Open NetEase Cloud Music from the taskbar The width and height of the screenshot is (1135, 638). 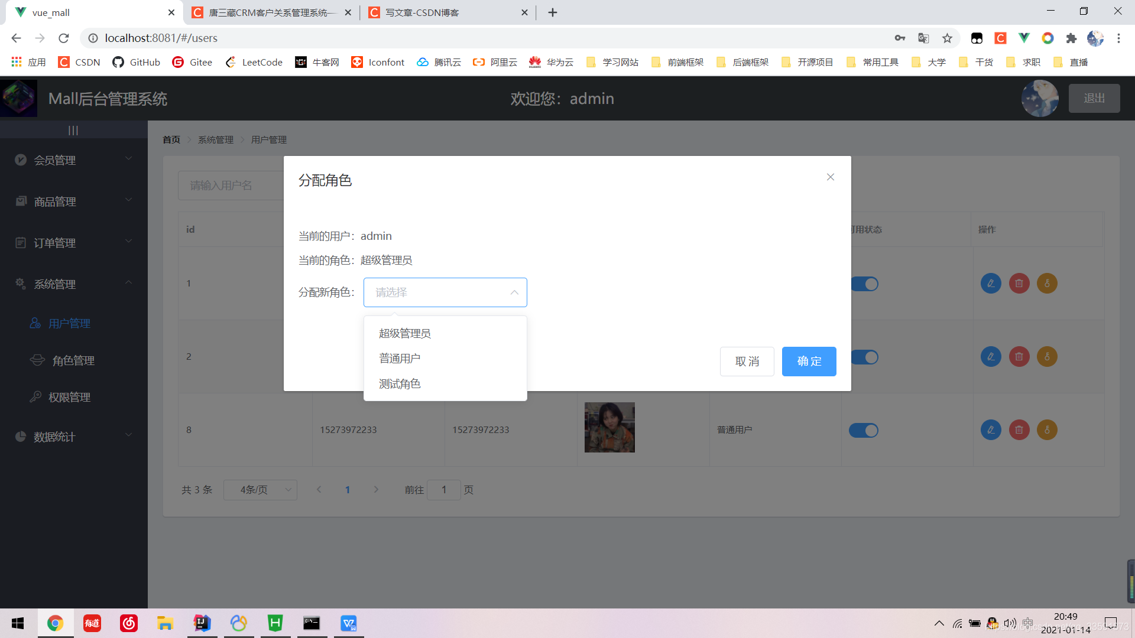128,623
